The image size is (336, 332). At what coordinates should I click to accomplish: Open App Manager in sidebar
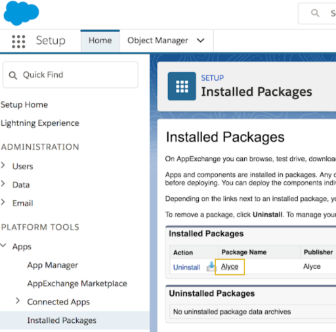pyautogui.click(x=52, y=265)
